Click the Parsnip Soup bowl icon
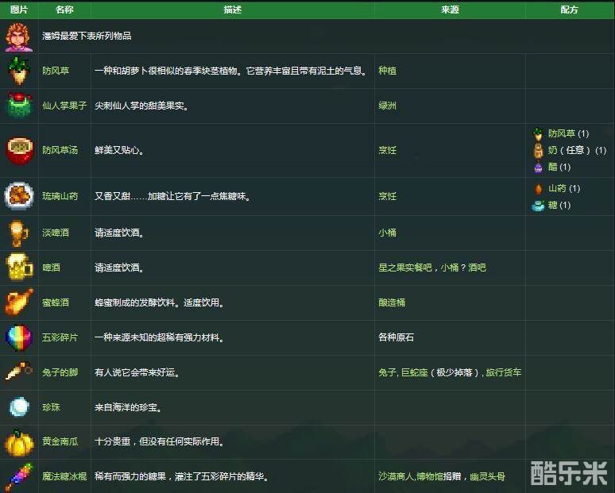The width and height of the screenshot is (615, 493). tap(18, 150)
